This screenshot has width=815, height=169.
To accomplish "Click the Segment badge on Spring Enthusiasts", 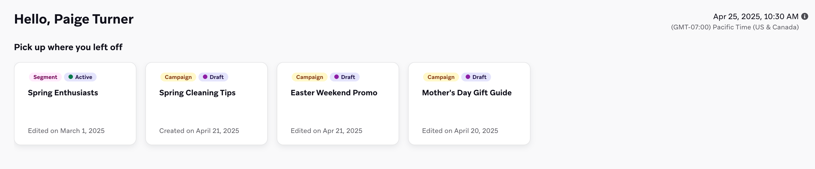I will [x=45, y=77].
